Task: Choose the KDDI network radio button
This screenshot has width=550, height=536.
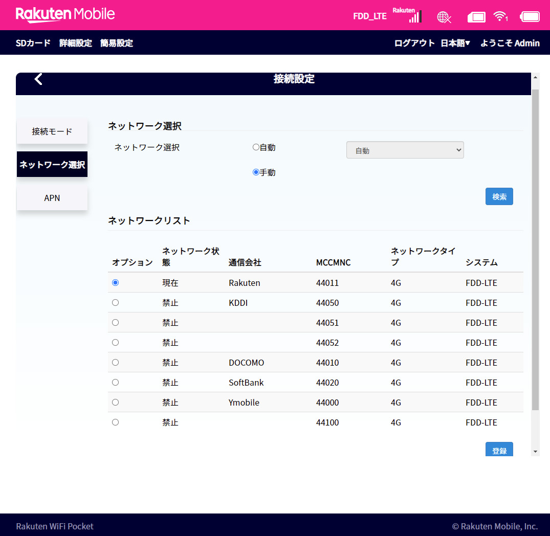Action: (x=115, y=303)
